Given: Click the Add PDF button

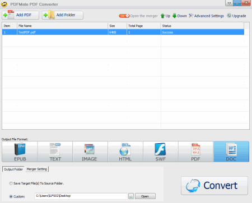Looking at the screenshot, I should coord(20,15).
